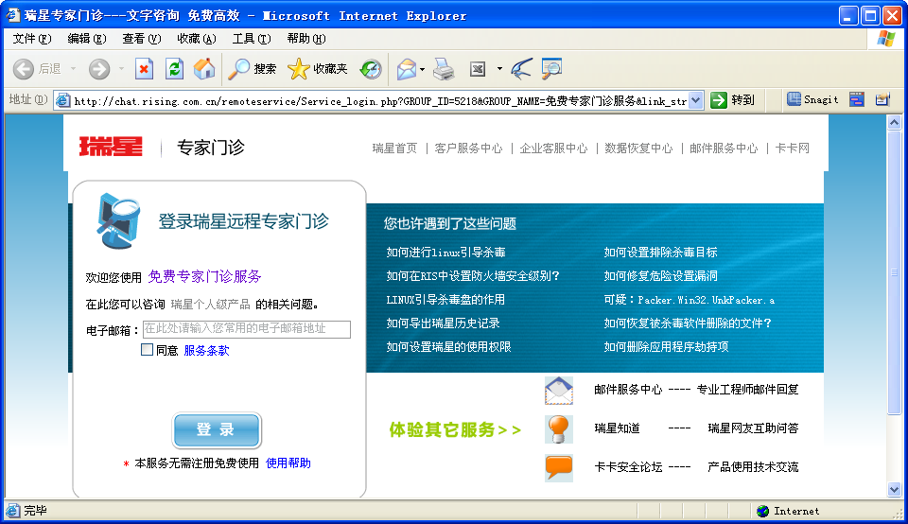Open the Search (搜索) toolbar button
The height and width of the screenshot is (524, 908).
click(x=252, y=69)
